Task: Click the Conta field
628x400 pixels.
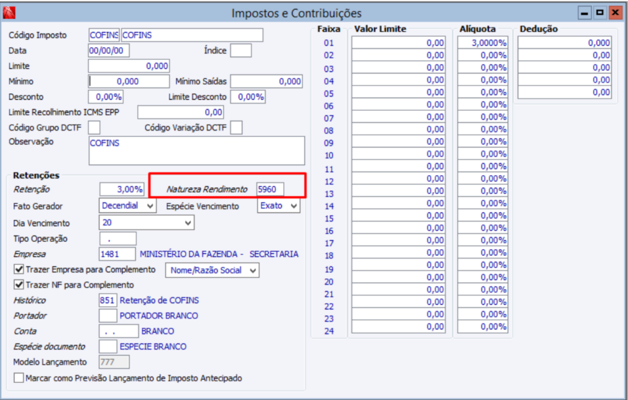Action: pyautogui.click(x=118, y=331)
